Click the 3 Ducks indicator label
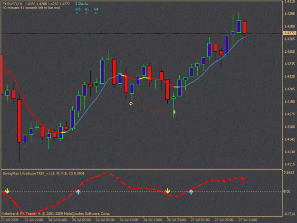The width and height of the screenshot is (297, 223). pyautogui.click(x=82, y=4)
